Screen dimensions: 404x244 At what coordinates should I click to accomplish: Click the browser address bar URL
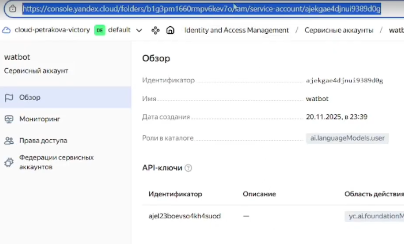202,8
